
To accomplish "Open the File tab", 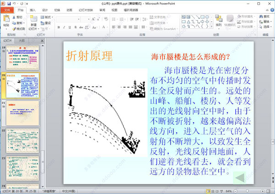I will (7, 10).
